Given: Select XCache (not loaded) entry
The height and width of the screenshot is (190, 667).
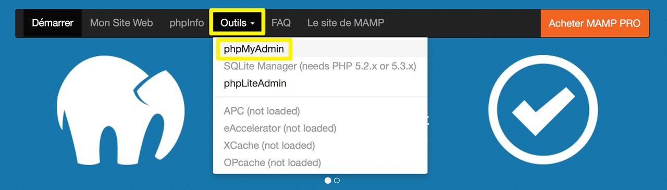Looking at the screenshot, I should pos(320,145).
